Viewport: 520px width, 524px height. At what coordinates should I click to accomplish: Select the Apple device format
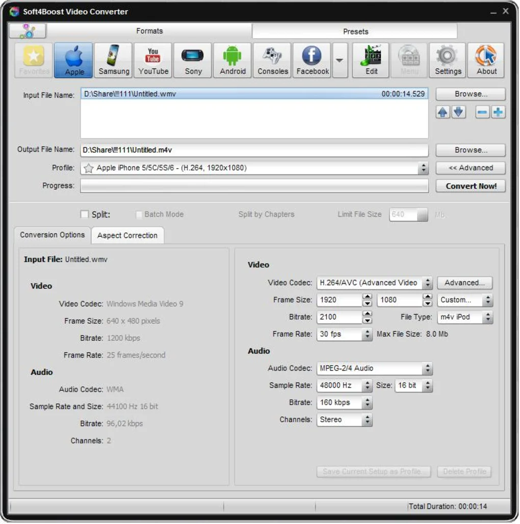click(x=73, y=60)
